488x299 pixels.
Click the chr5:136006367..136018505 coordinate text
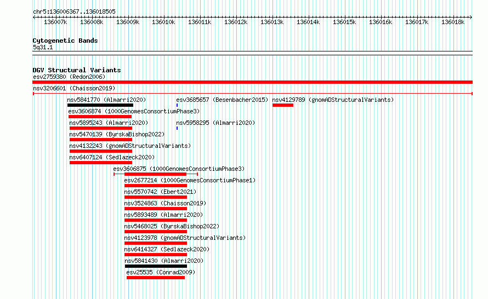(x=74, y=12)
